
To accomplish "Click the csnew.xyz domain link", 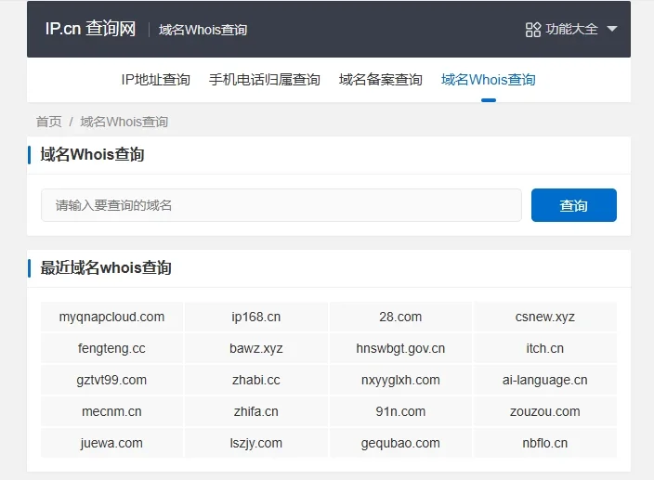I will tap(544, 318).
